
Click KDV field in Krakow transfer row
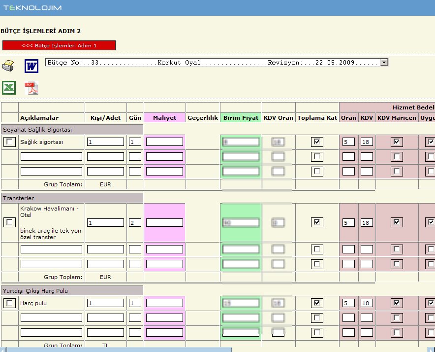(x=367, y=223)
